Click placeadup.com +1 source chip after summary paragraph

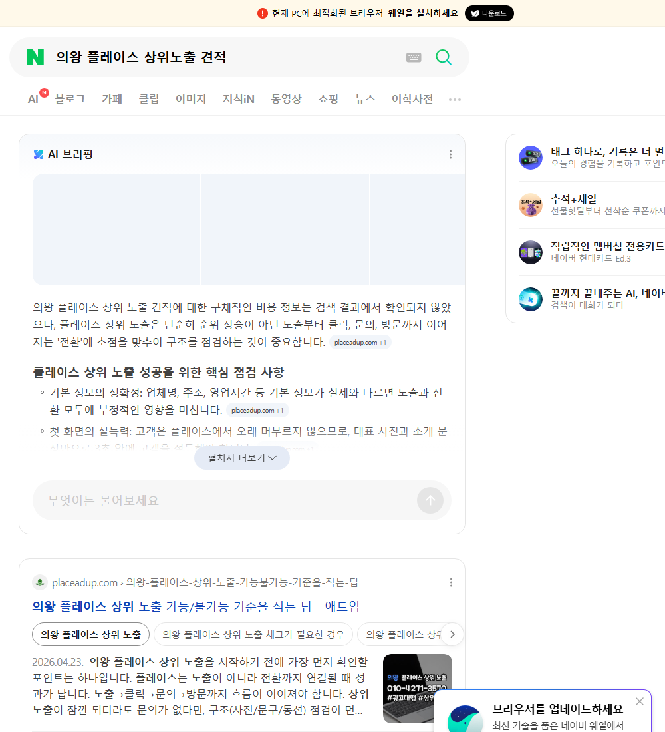360,342
